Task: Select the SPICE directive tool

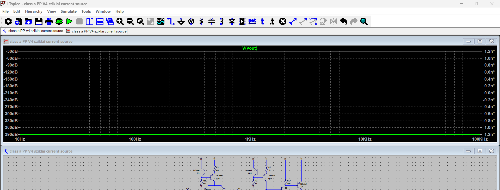Action: click(x=273, y=21)
